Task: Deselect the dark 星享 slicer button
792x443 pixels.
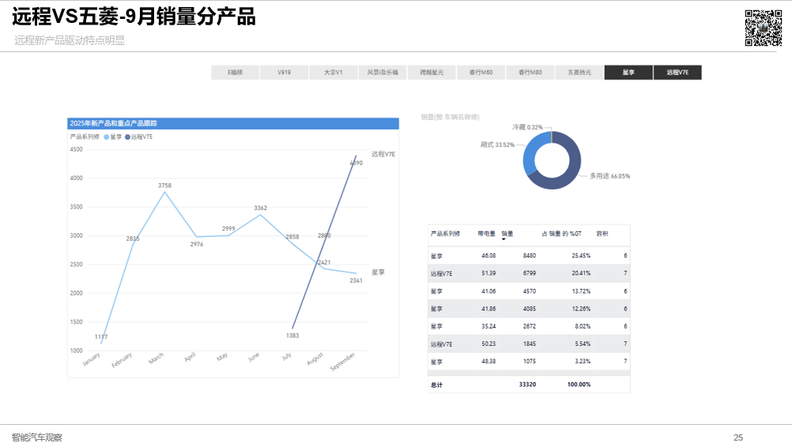Action: click(x=628, y=72)
